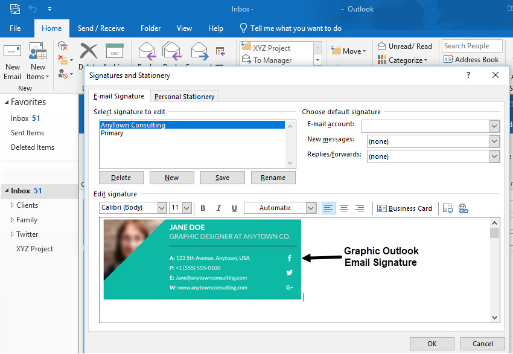Apply italic formatting to the signature text

coord(218,208)
